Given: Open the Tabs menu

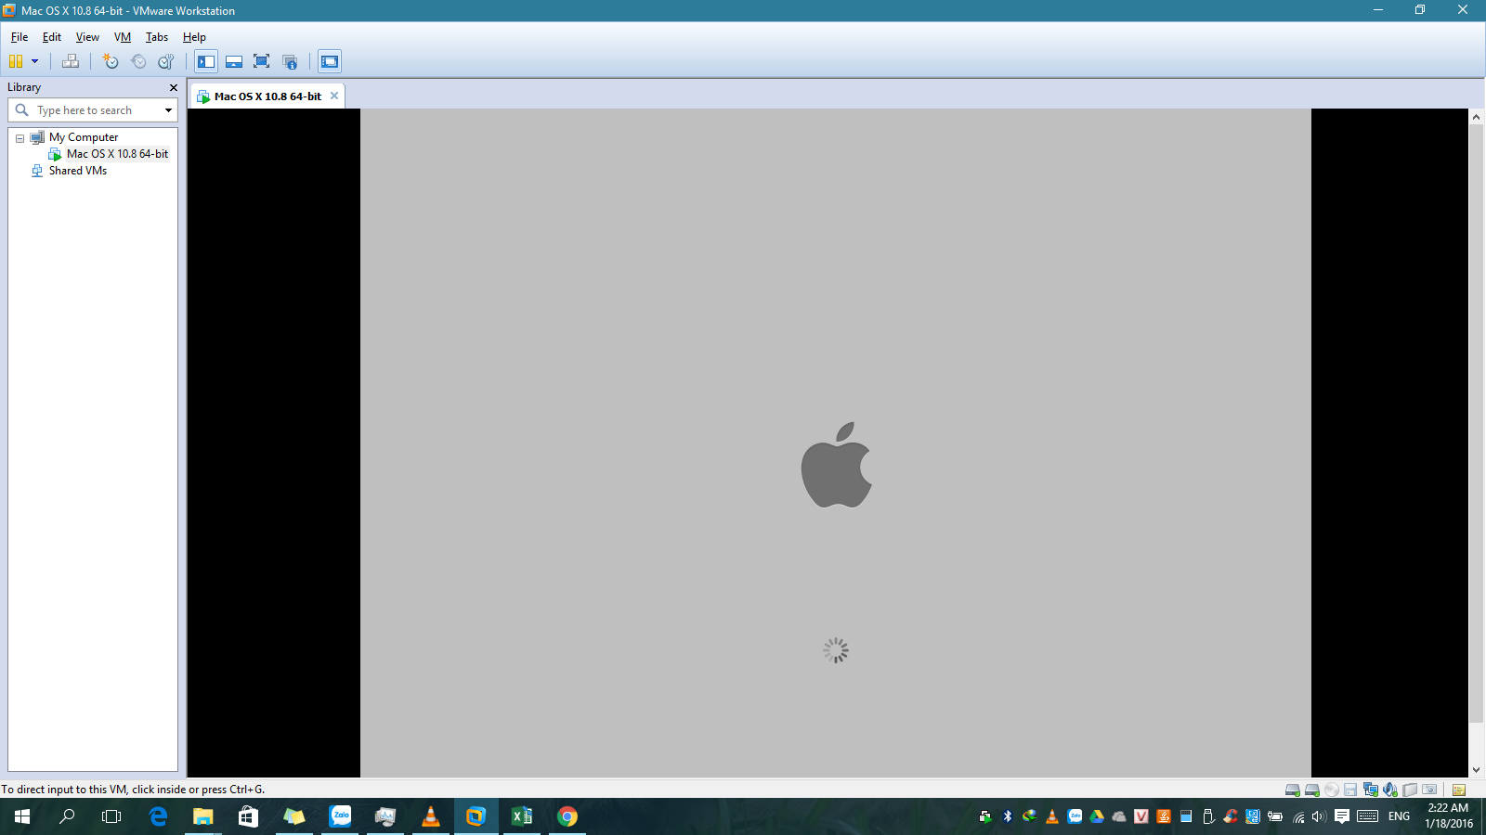Looking at the screenshot, I should coord(157,37).
